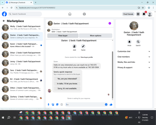The height and width of the screenshot is (125, 156).
Task: Mute the chat via bell icon
Action: click(x=129, y=42)
